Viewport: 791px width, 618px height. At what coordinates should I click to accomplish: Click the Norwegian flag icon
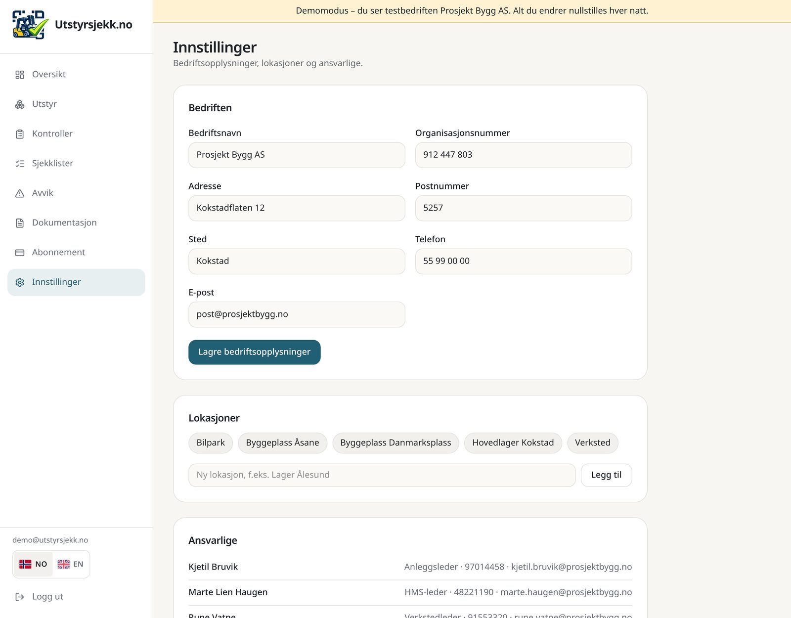pos(25,564)
